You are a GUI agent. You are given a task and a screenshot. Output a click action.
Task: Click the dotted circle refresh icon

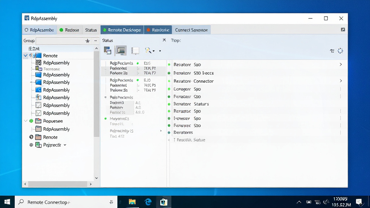(x=340, y=51)
